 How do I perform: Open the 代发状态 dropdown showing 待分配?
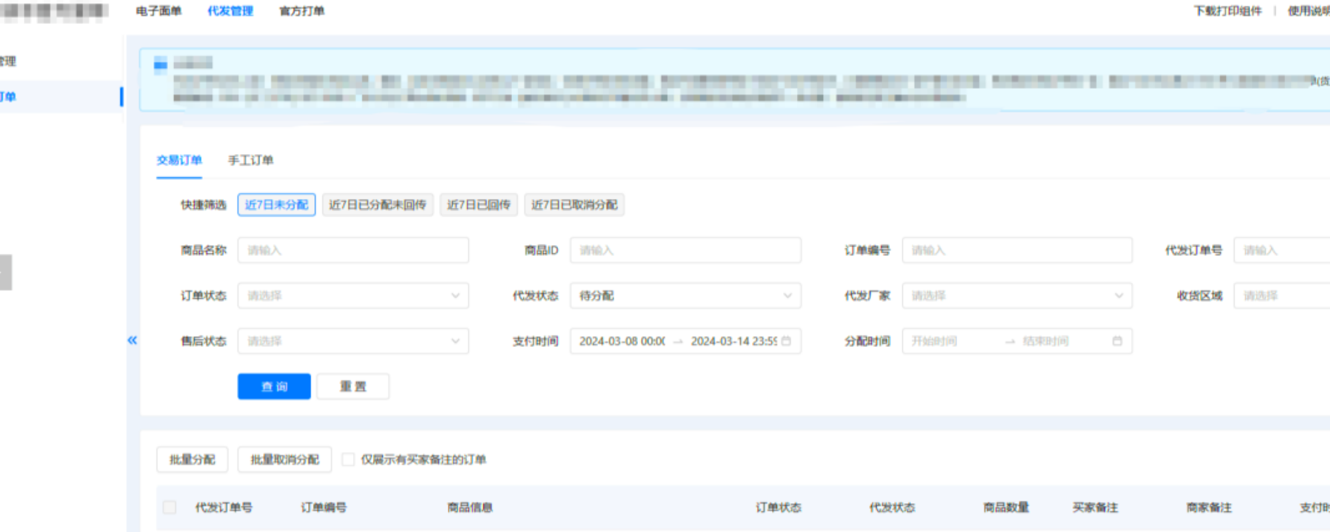(x=685, y=296)
